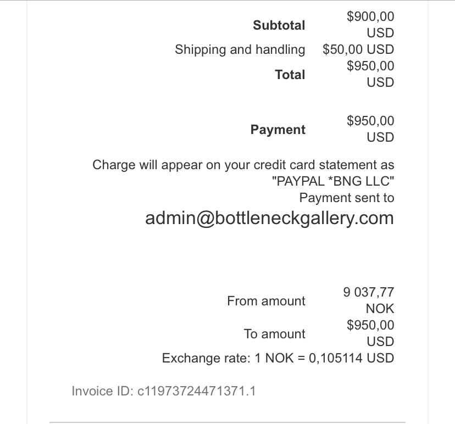Click the Payment sent to text

(x=347, y=198)
